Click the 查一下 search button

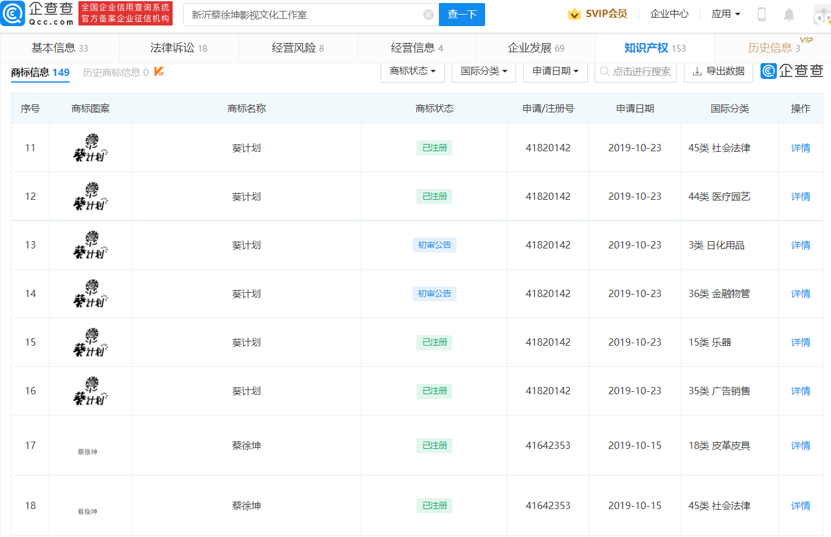[x=461, y=15]
